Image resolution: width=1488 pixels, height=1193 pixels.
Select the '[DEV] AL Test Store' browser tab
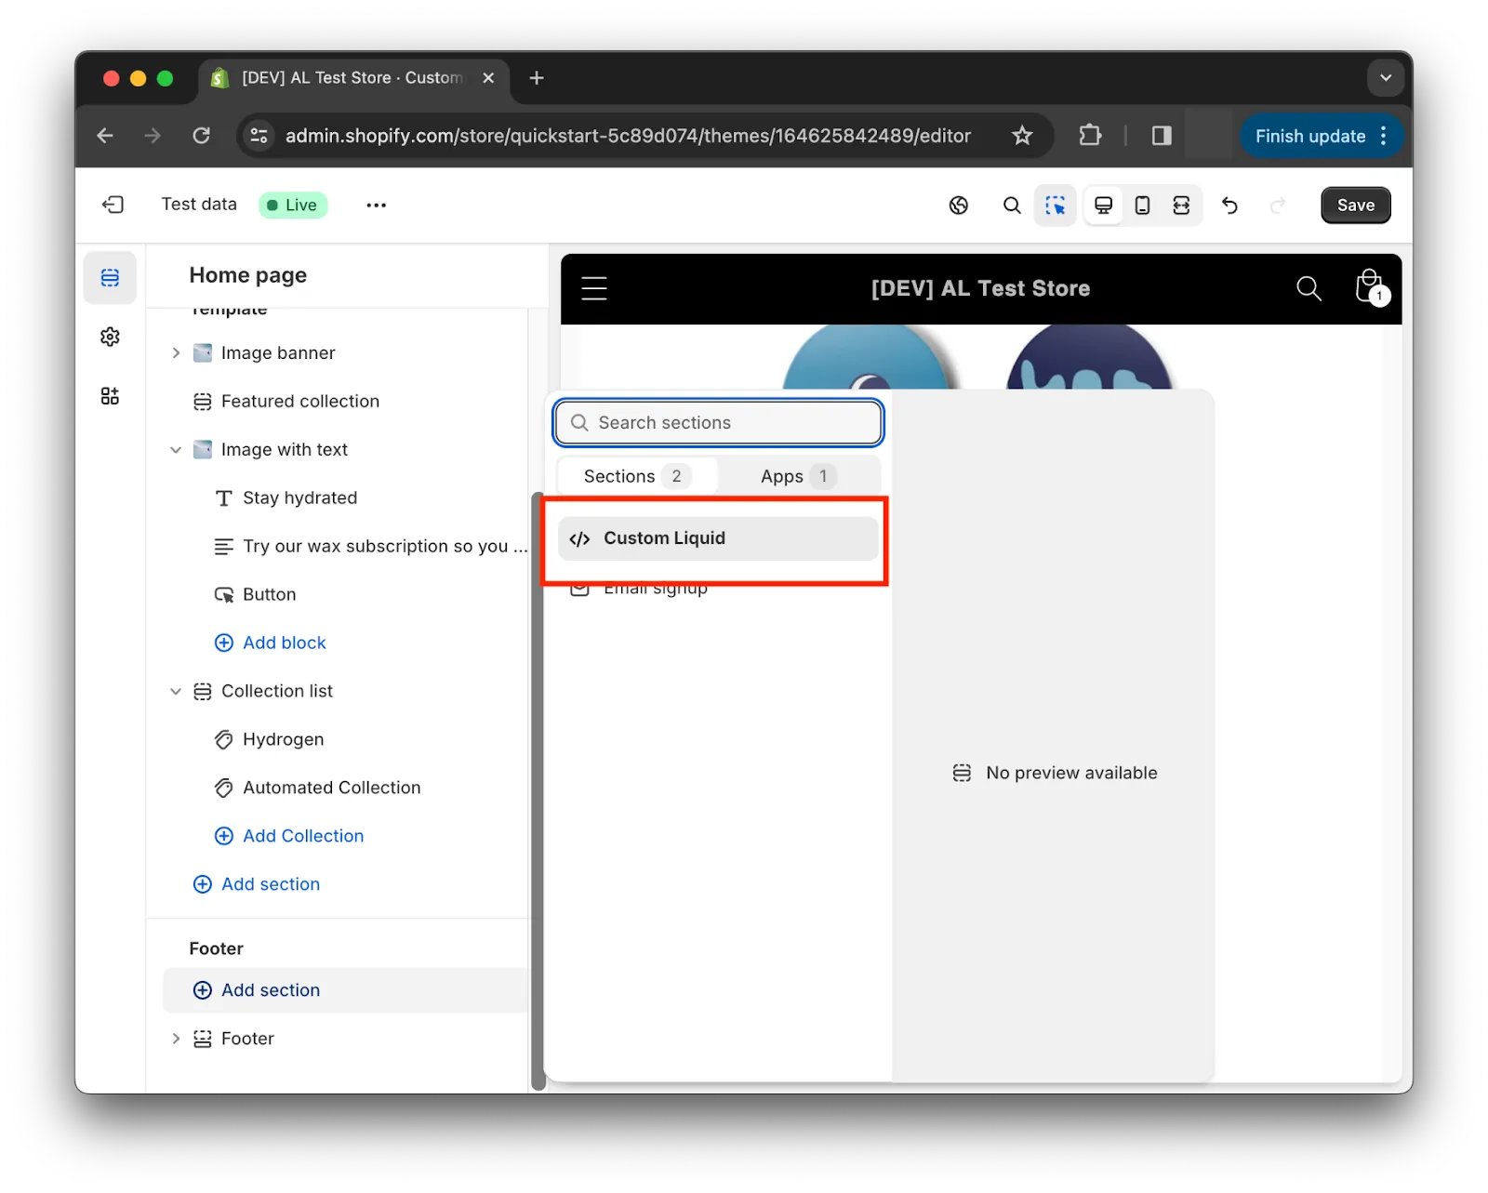[353, 78]
